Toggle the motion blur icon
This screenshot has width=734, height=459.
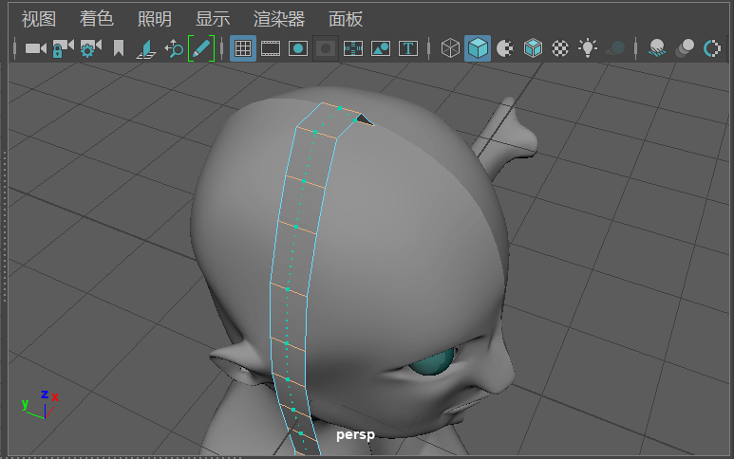click(x=685, y=48)
